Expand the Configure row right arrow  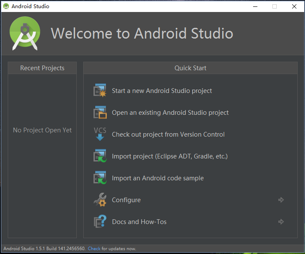point(281,200)
